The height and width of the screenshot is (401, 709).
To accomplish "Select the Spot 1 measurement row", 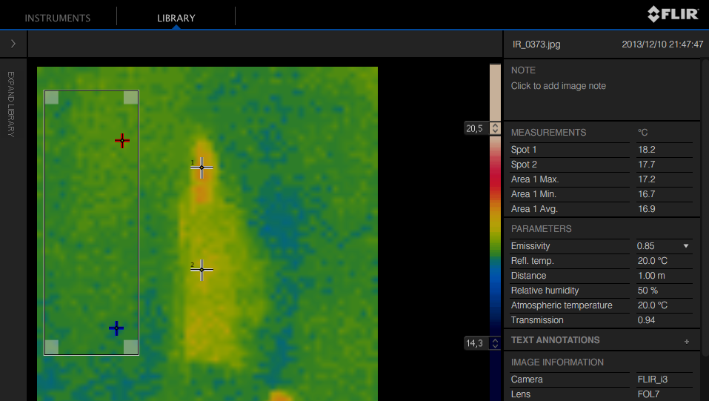I will click(x=602, y=150).
